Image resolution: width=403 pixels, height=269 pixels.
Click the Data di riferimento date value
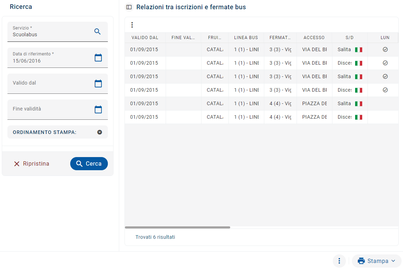(x=27, y=61)
